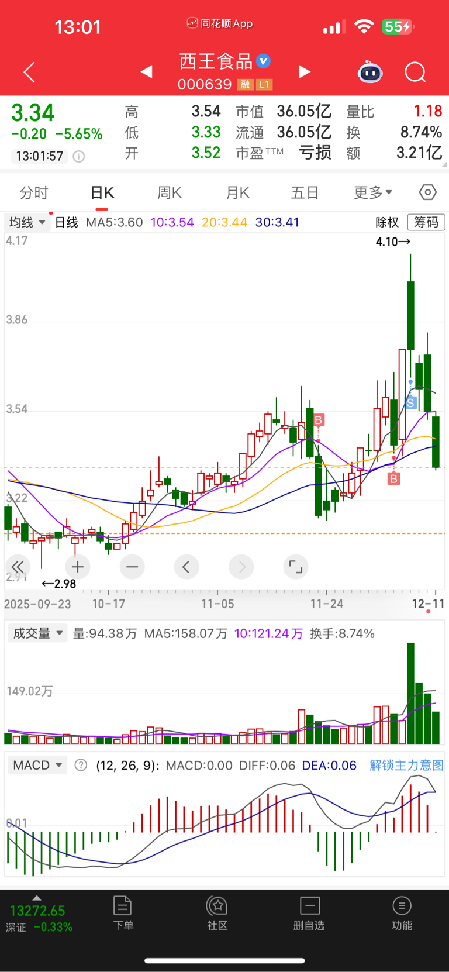Tap the 10:3.54 moving average label

pos(172,222)
